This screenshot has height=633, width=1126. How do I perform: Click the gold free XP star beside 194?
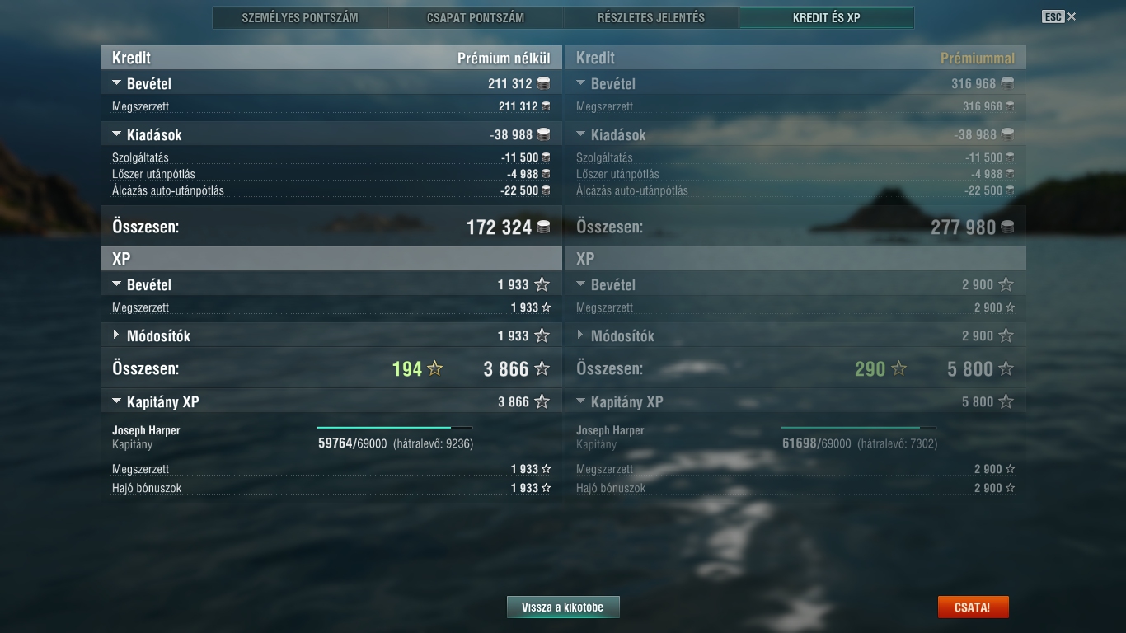coord(434,369)
